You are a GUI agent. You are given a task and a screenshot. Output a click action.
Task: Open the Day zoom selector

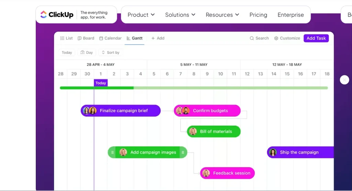[x=87, y=52]
